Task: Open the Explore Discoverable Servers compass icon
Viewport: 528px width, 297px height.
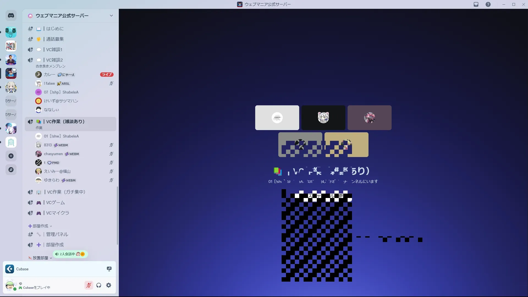Action: [11, 170]
